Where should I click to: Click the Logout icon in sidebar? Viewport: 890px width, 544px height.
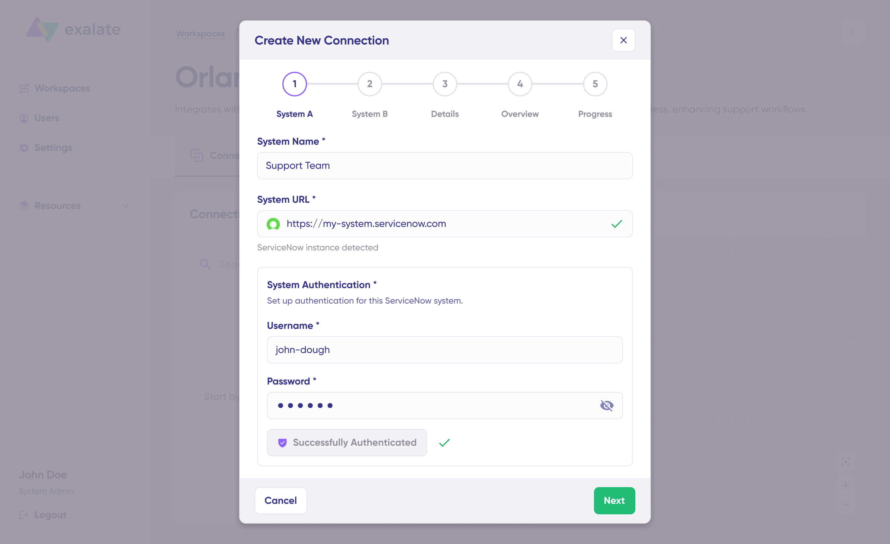(x=24, y=515)
